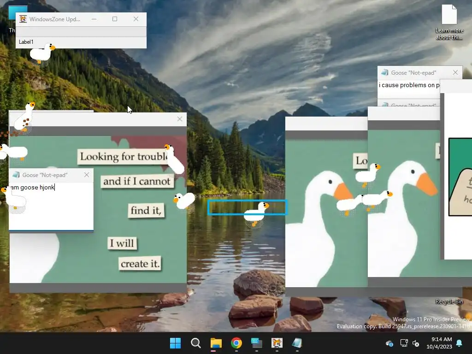Open the fox-icon WindowsZone app in taskbar
Screen dimensions: 472x354
click(277, 343)
